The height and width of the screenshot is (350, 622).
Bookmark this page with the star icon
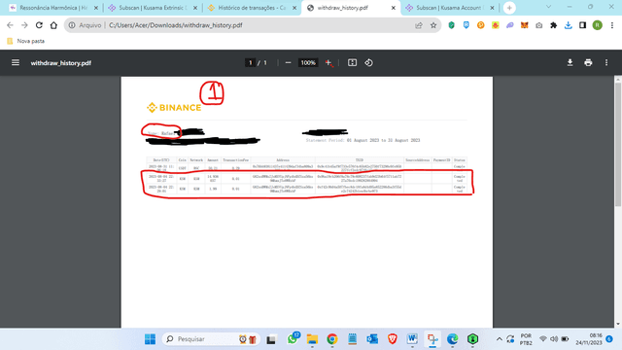(433, 25)
